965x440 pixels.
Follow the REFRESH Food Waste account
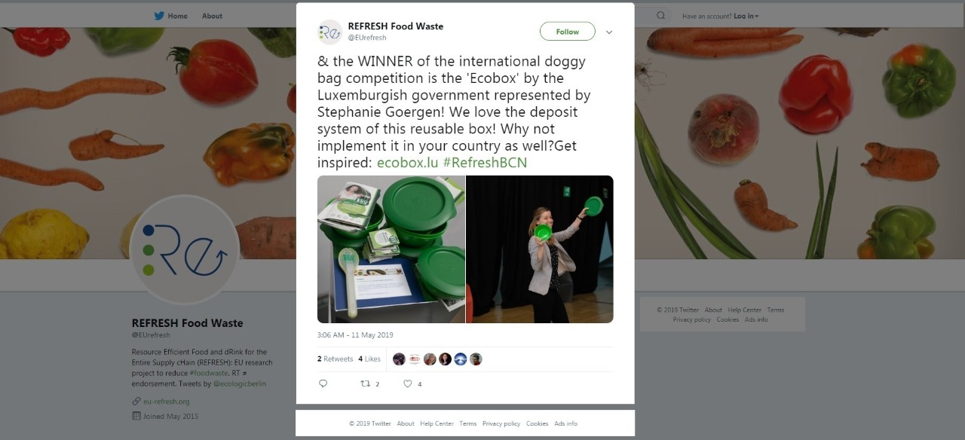pyautogui.click(x=568, y=32)
